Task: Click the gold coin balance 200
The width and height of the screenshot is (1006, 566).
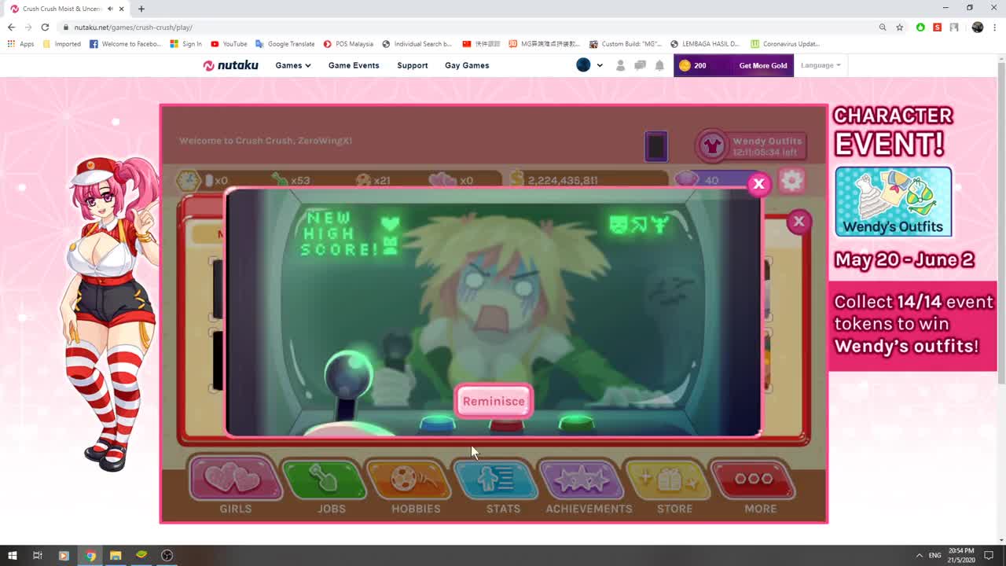Action: click(692, 65)
